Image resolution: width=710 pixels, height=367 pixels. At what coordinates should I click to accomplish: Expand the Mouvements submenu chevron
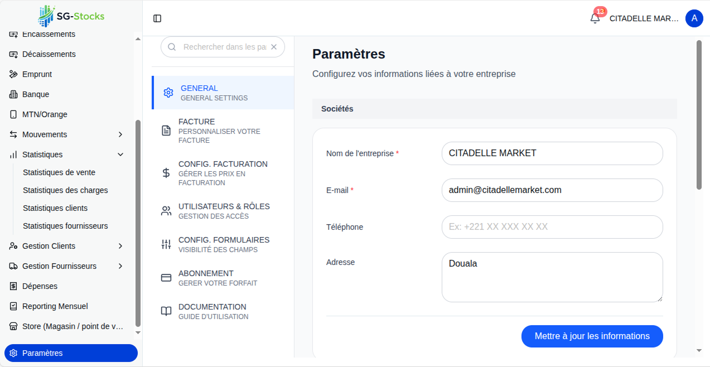120,134
